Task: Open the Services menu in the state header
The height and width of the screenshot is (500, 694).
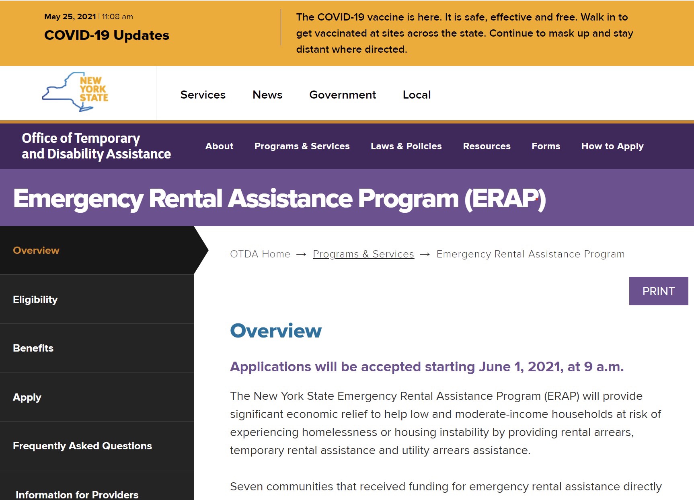Action: click(203, 95)
